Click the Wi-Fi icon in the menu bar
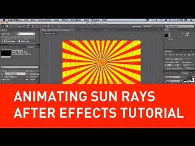Screen dimensions: 195x146 (x=161, y=20)
